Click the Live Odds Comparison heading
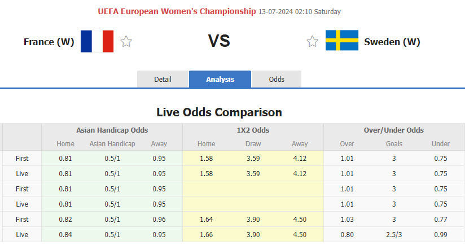This screenshot has height=245, width=465. pos(219,112)
